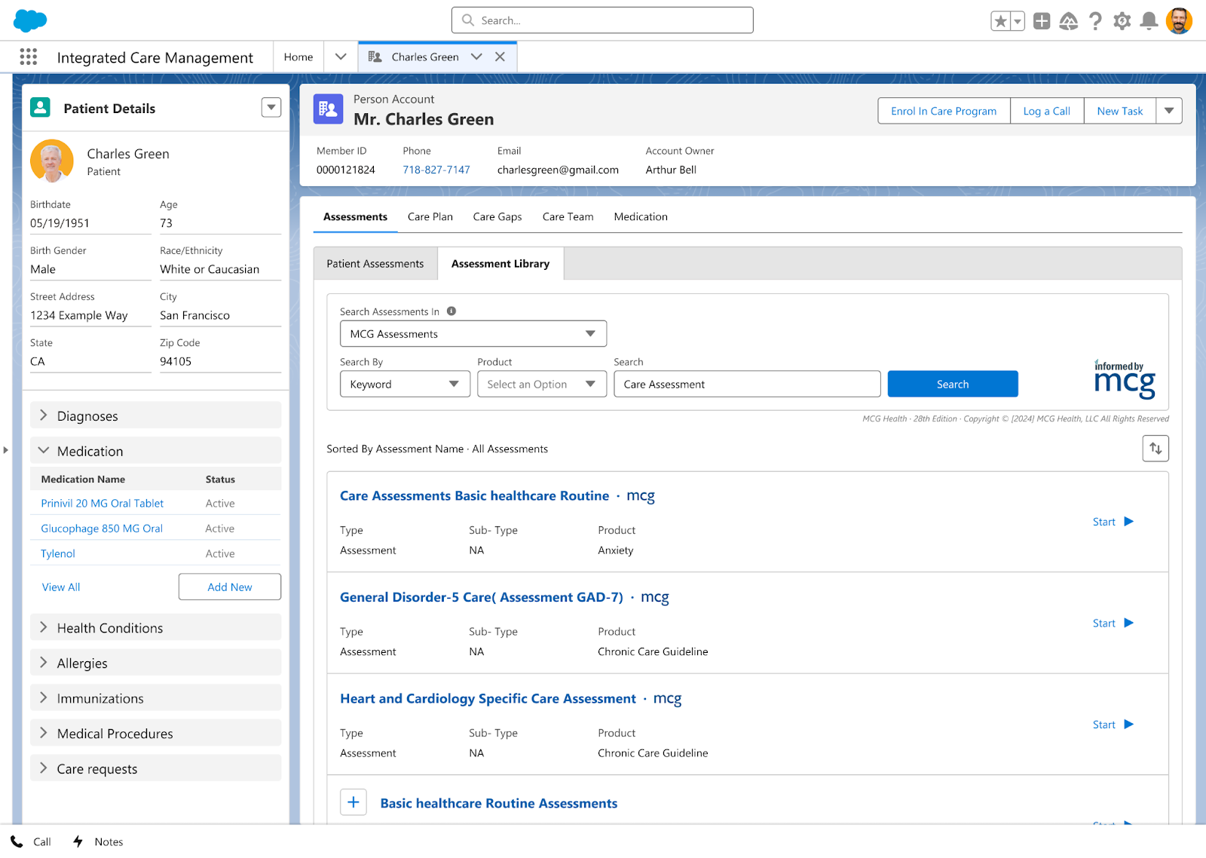Image resolution: width=1206 pixels, height=858 pixels.
Task: Call phone number 718-827-7147
Action: pyautogui.click(x=436, y=170)
